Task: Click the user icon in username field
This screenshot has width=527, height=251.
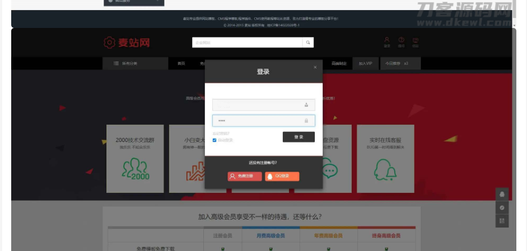Action: coord(306,105)
